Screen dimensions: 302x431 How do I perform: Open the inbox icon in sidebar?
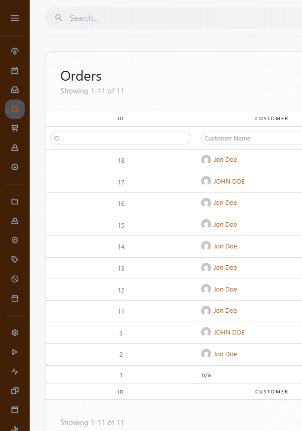tap(14, 90)
